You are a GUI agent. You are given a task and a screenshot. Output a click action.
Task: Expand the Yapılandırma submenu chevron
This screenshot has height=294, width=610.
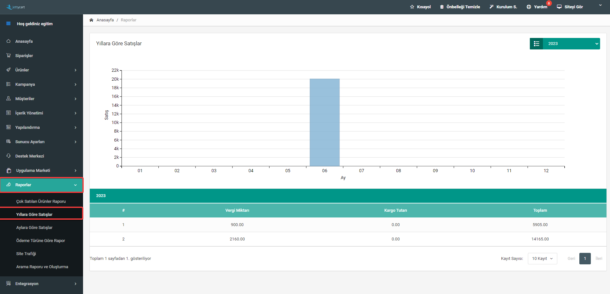pyautogui.click(x=76, y=128)
